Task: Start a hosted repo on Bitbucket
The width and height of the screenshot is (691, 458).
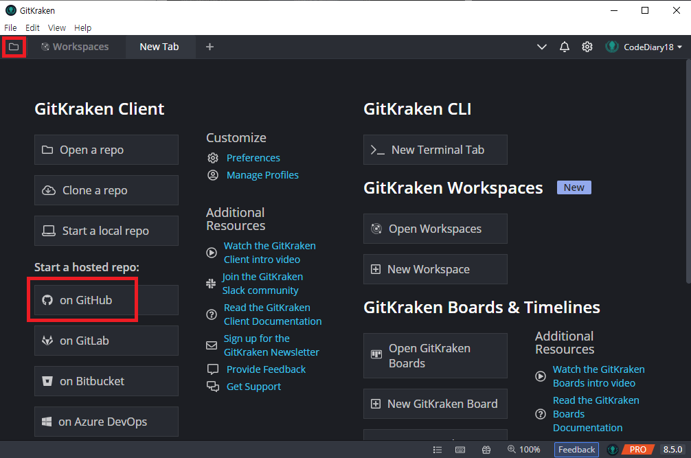Action: coord(106,381)
